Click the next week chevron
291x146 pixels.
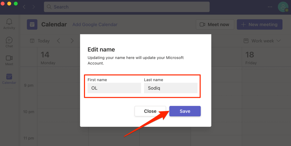[72, 41]
